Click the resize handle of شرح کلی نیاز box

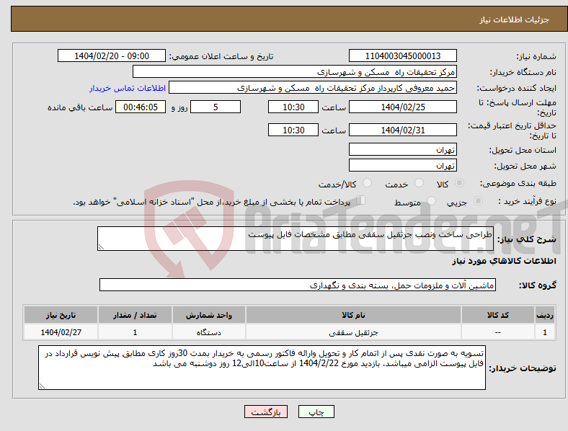tap(101, 247)
